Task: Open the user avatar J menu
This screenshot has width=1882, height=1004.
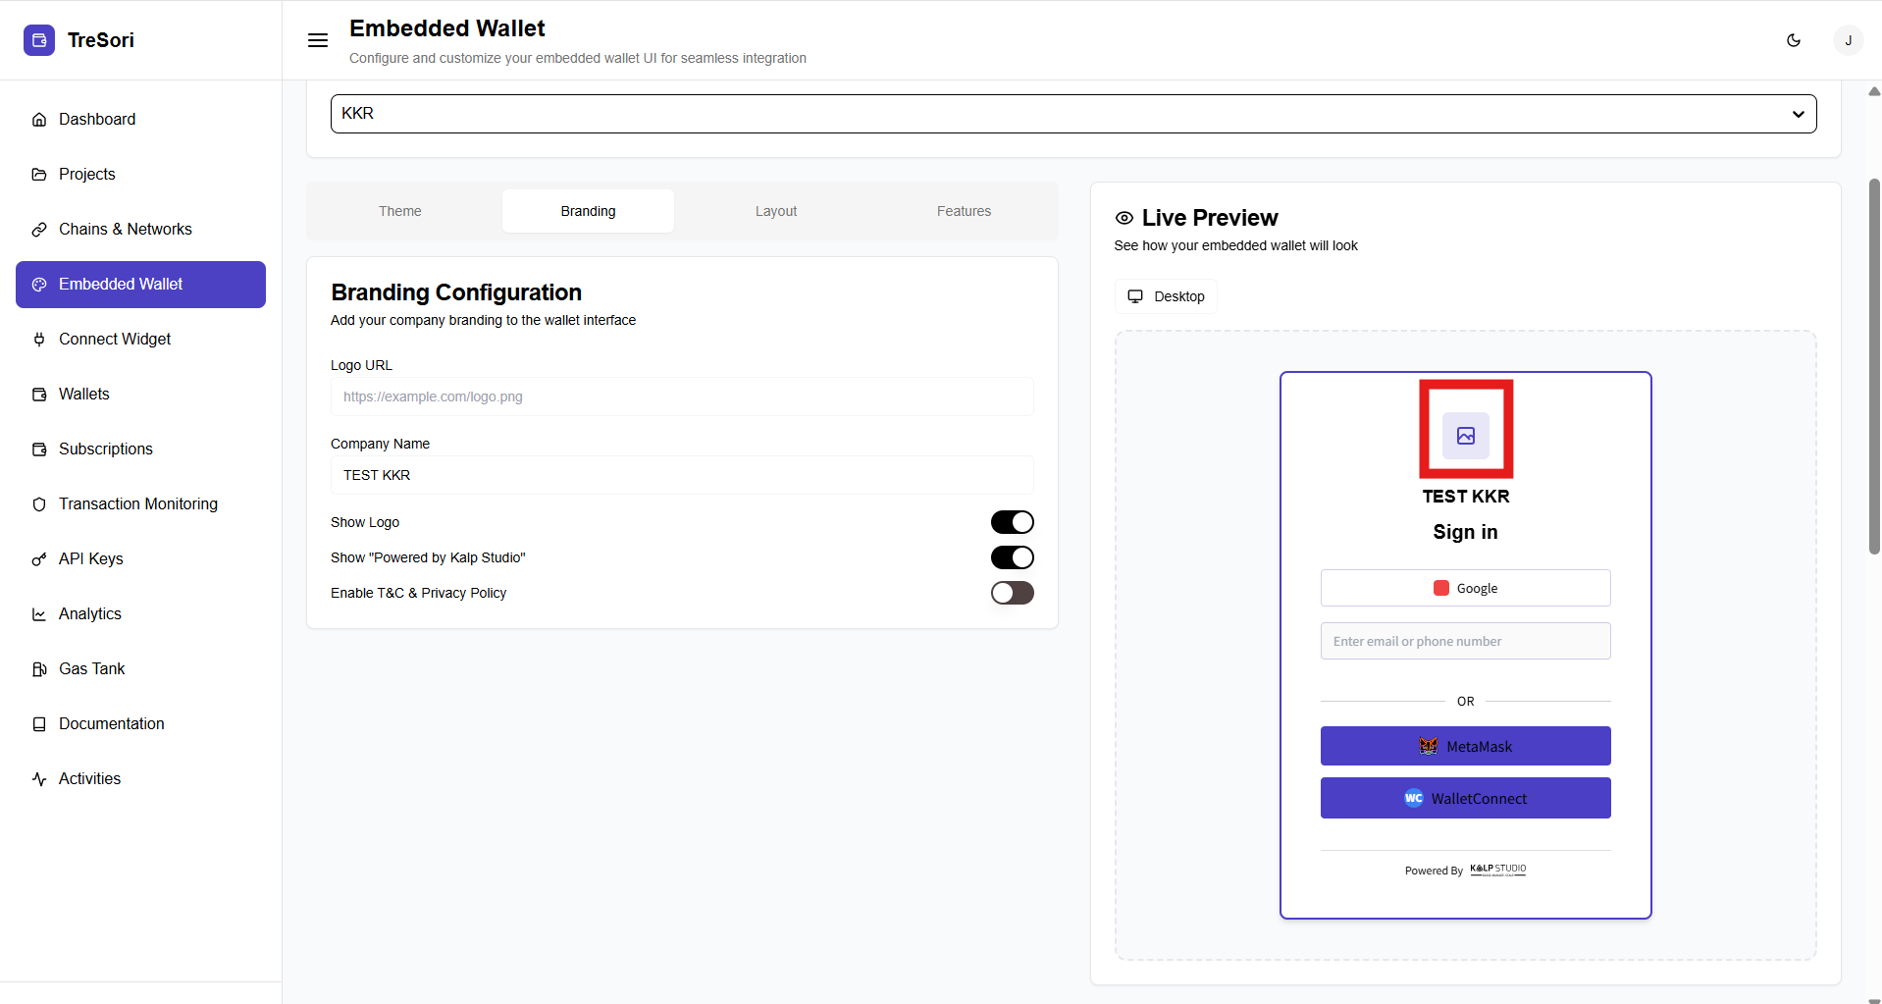Action: [x=1848, y=40]
